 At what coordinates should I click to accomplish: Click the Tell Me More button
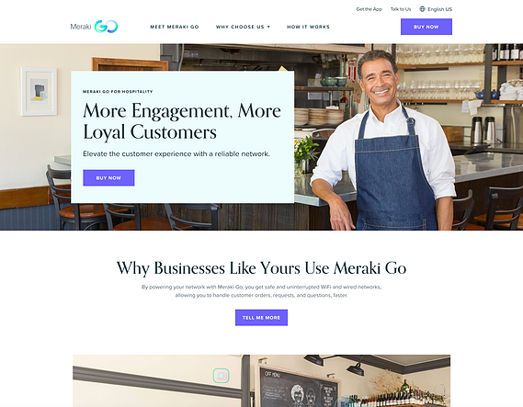[261, 318]
